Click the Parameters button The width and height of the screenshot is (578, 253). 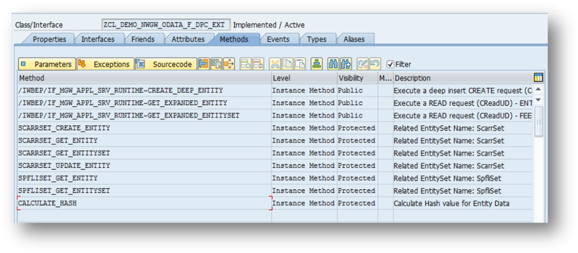[x=47, y=64]
